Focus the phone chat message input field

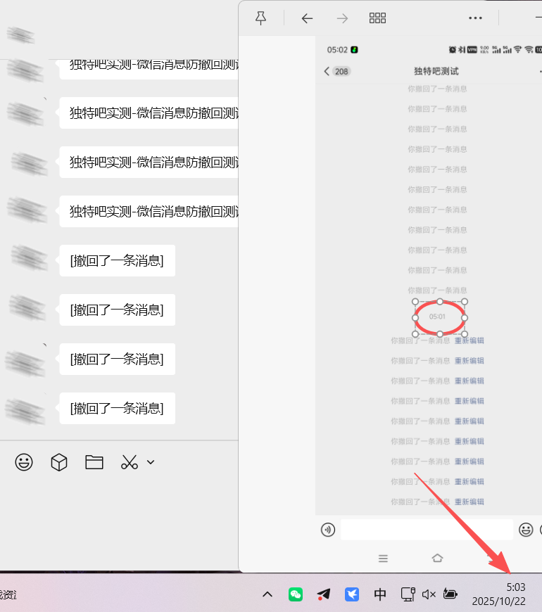(x=427, y=530)
